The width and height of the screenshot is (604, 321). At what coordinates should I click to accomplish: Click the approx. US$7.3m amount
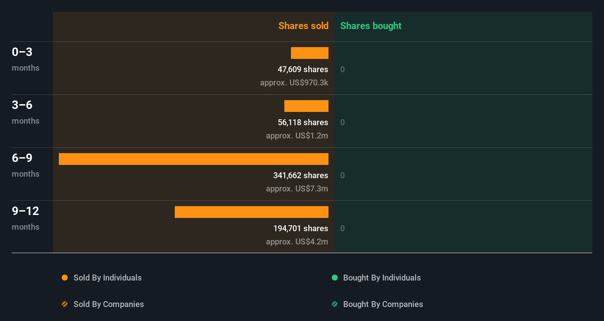coord(297,188)
